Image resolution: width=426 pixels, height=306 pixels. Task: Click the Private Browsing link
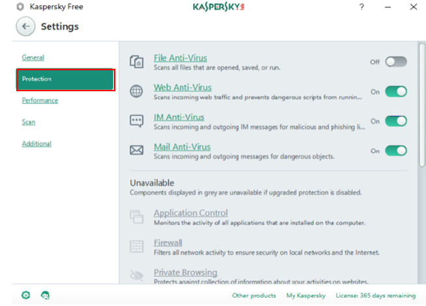point(186,272)
